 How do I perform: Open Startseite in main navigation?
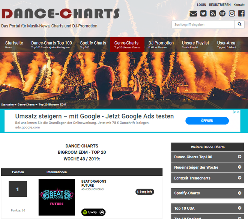coord(14,45)
